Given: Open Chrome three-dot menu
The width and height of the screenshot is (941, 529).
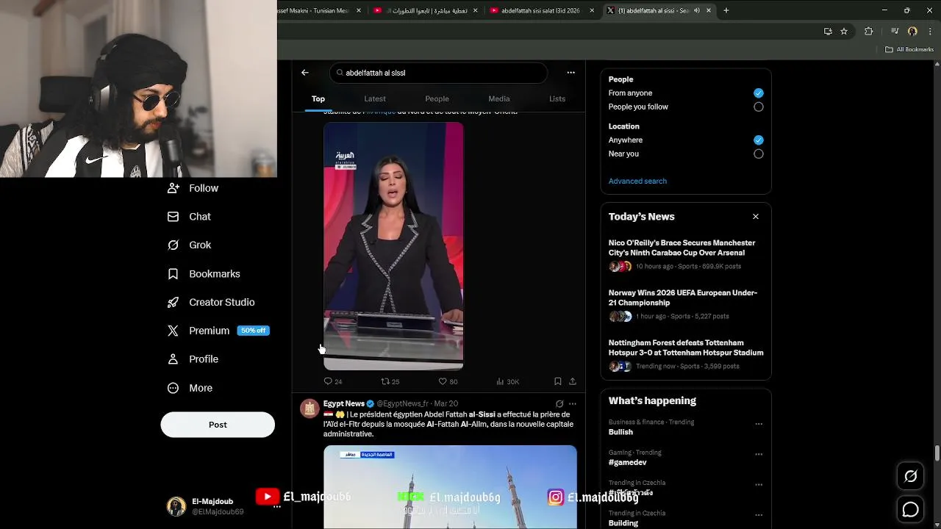Looking at the screenshot, I should 929,31.
